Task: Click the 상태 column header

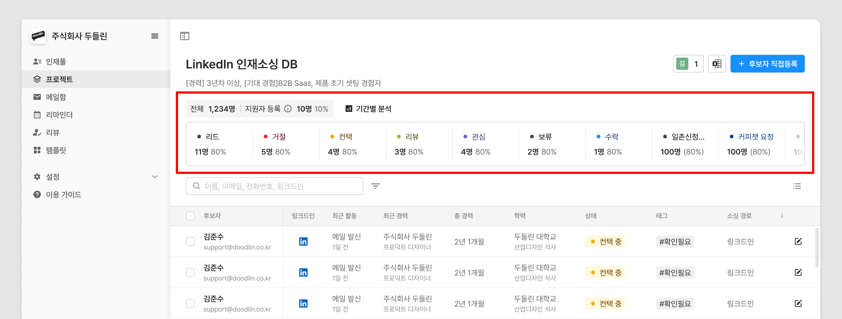Action: point(591,216)
